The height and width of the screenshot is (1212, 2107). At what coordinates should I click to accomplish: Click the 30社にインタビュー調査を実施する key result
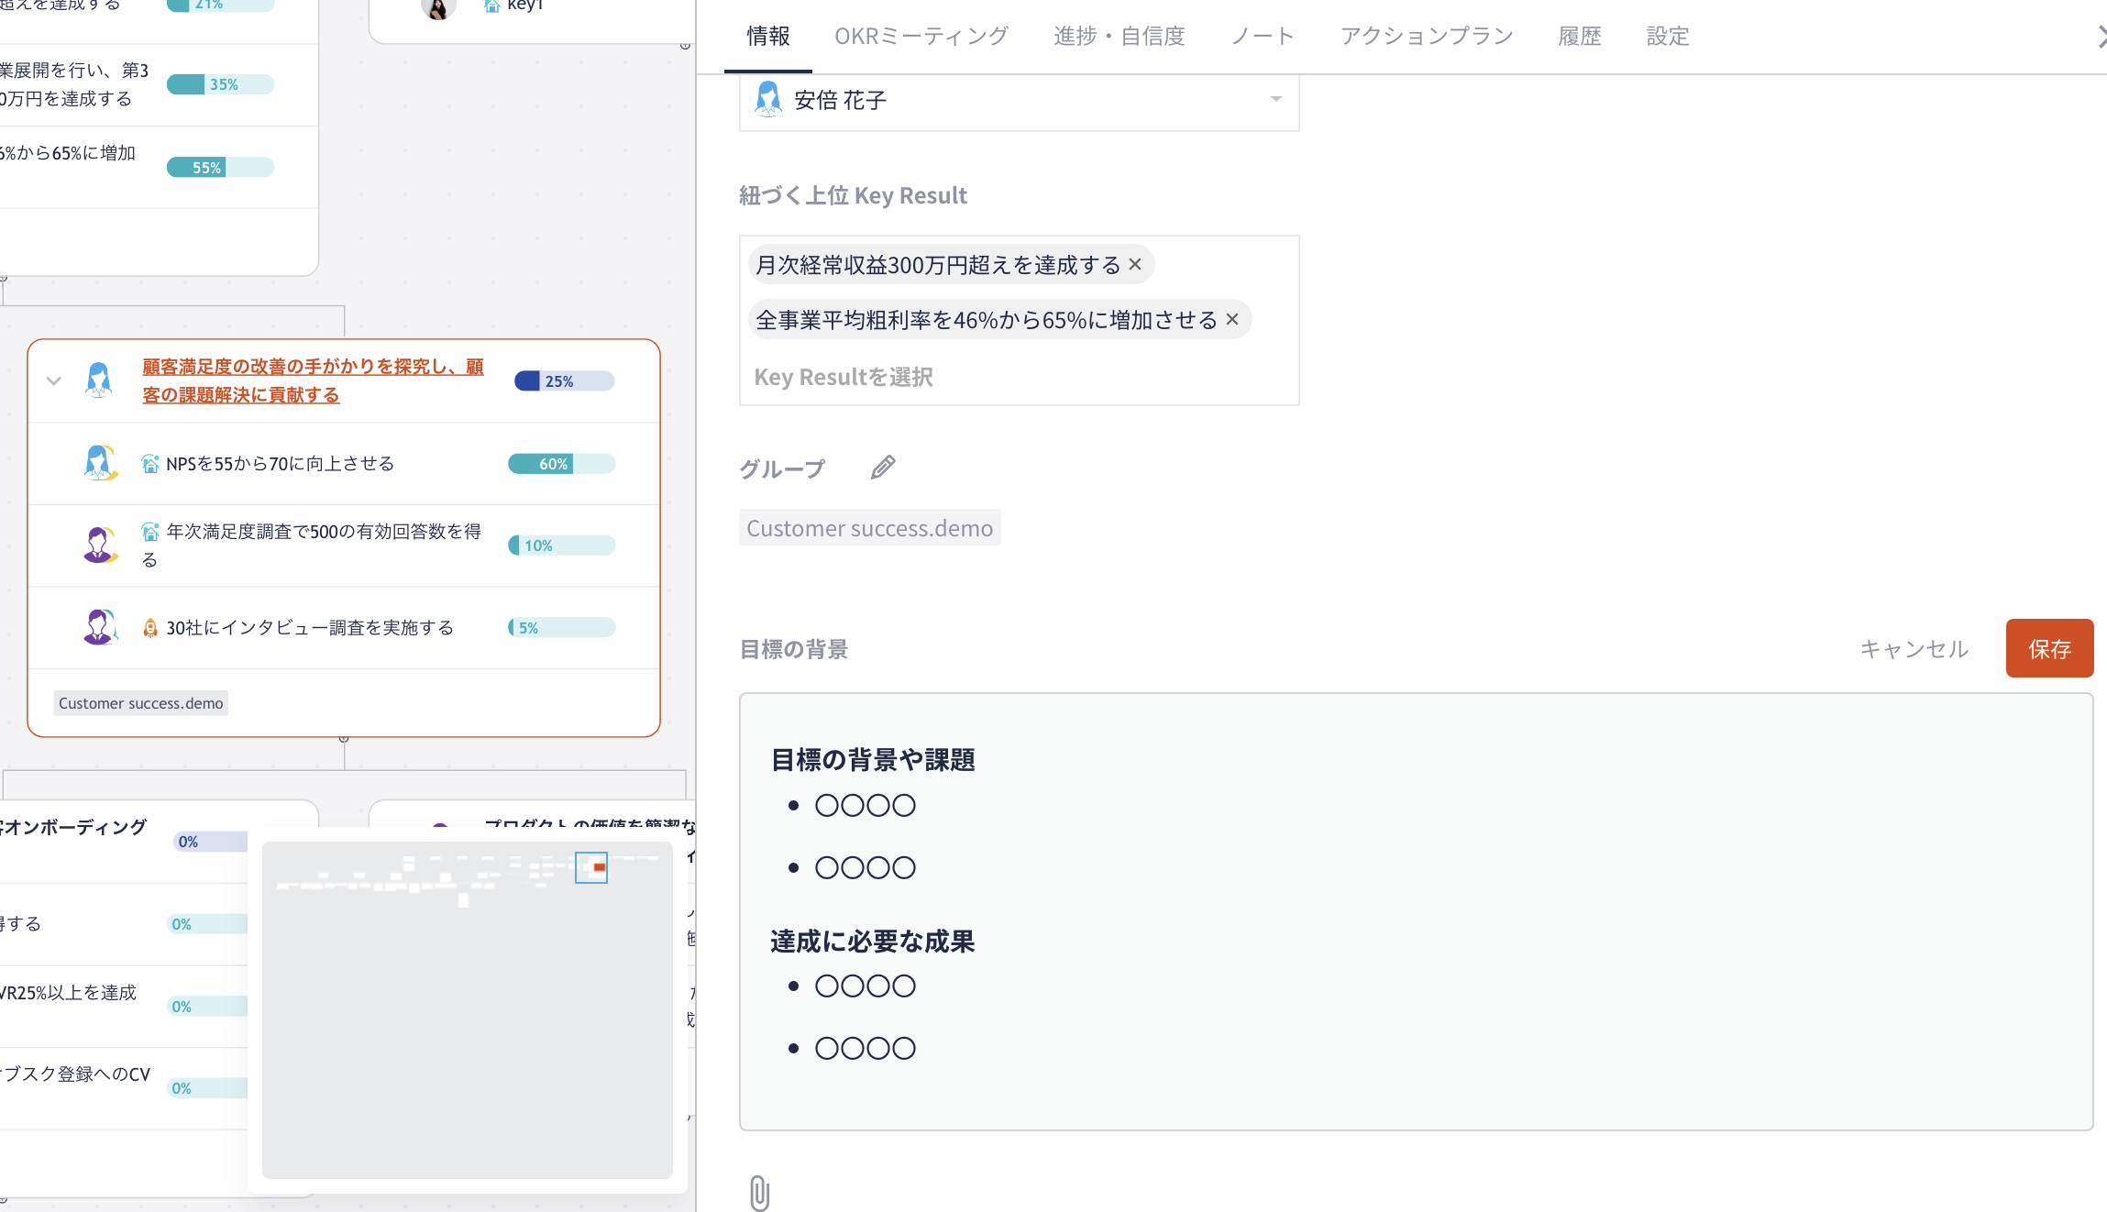point(310,628)
